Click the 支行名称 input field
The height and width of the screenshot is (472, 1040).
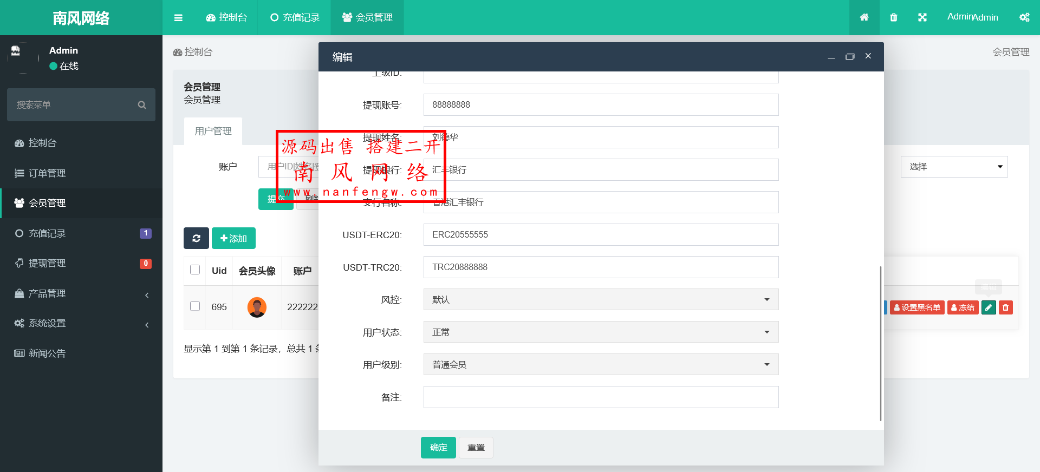coord(601,202)
